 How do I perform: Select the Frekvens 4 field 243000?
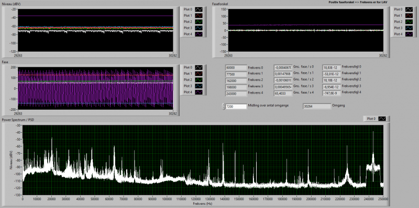pyautogui.click(x=236, y=94)
